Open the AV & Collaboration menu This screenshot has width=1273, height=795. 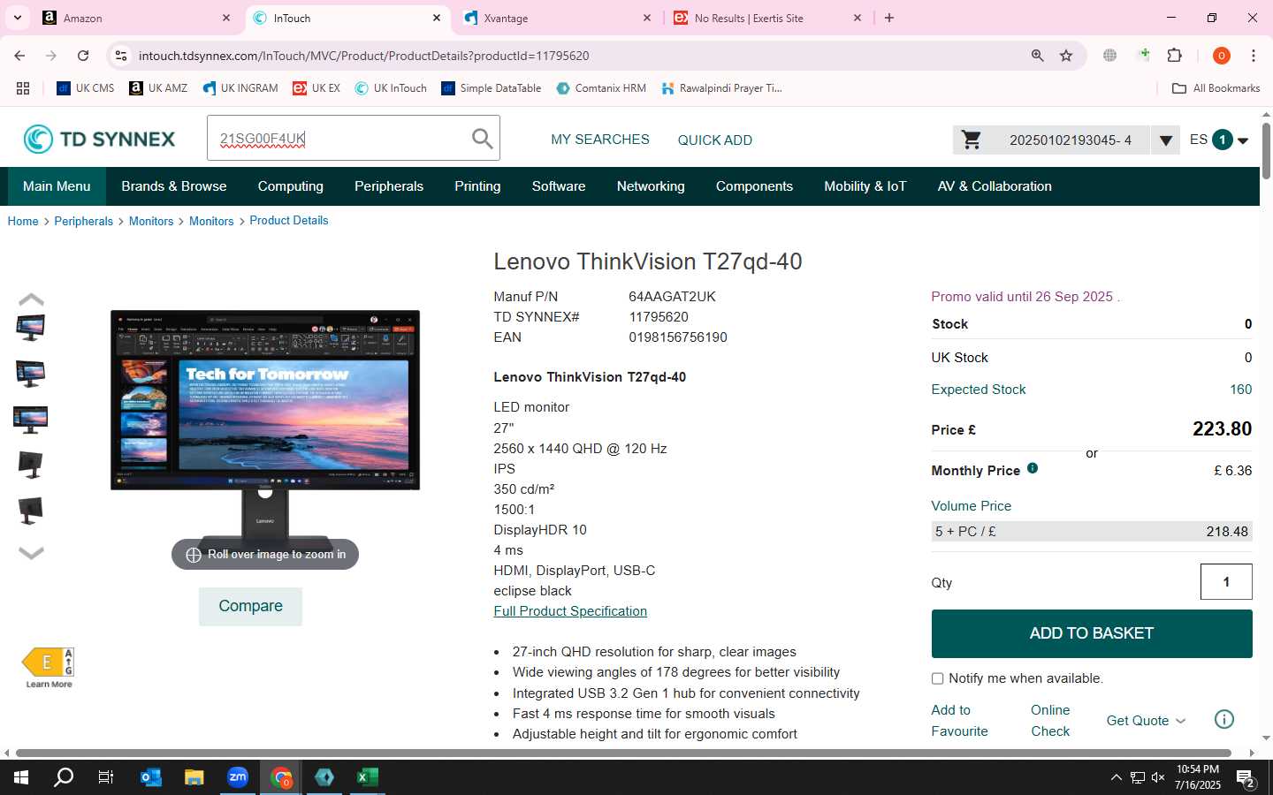click(995, 186)
